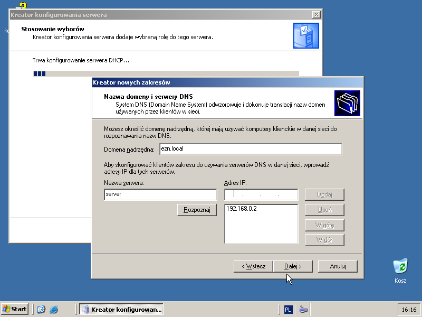The width and height of the screenshot is (422, 317).
Task: Click the clock in the system tray
Action: coord(409,310)
